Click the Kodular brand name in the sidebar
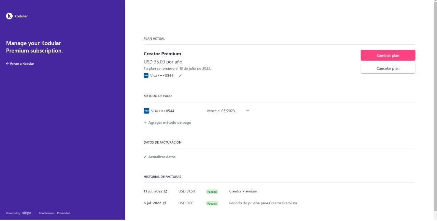 (x=21, y=16)
